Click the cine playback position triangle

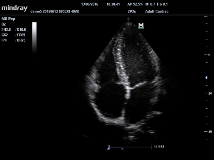[x=122, y=149]
